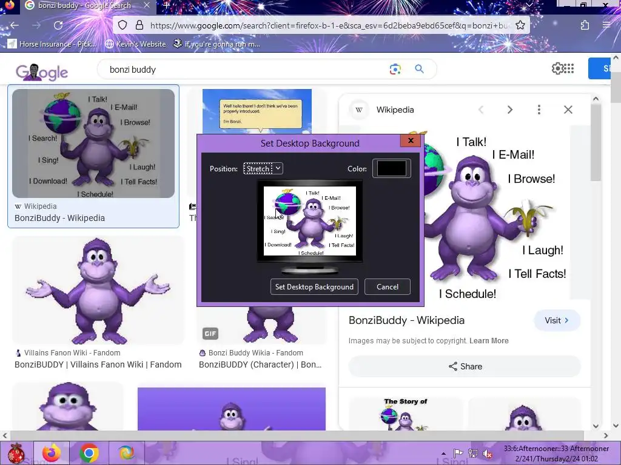Show previous image in preview panel

[x=481, y=110]
